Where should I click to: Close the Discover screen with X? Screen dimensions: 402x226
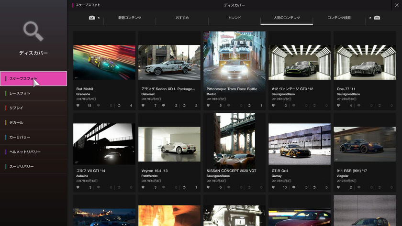click(x=396, y=5)
